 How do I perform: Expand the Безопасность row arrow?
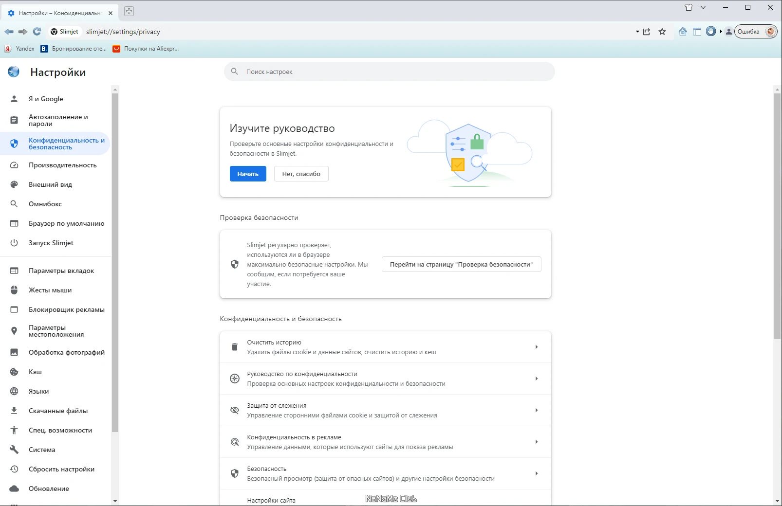coord(537,473)
